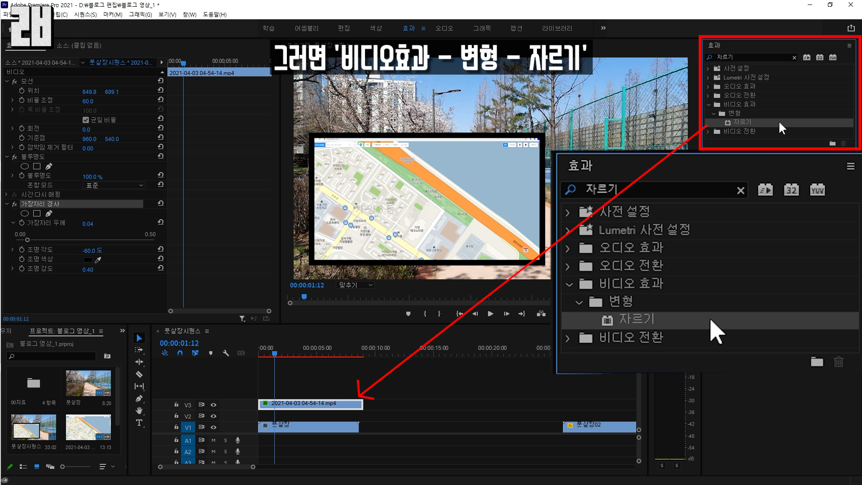Select the Pen tool in tools panel
The width and height of the screenshot is (862, 485).
click(139, 398)
